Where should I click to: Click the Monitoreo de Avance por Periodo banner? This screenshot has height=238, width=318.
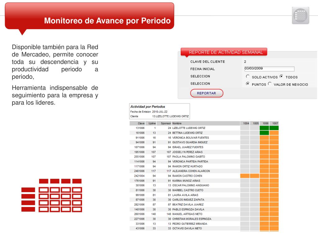click(89, 16)
